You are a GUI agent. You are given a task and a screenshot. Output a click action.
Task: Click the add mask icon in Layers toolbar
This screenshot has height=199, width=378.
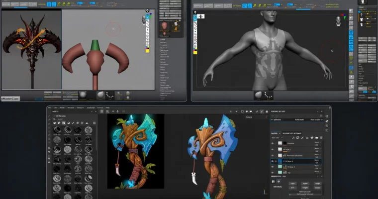click(x=298, y=138)
